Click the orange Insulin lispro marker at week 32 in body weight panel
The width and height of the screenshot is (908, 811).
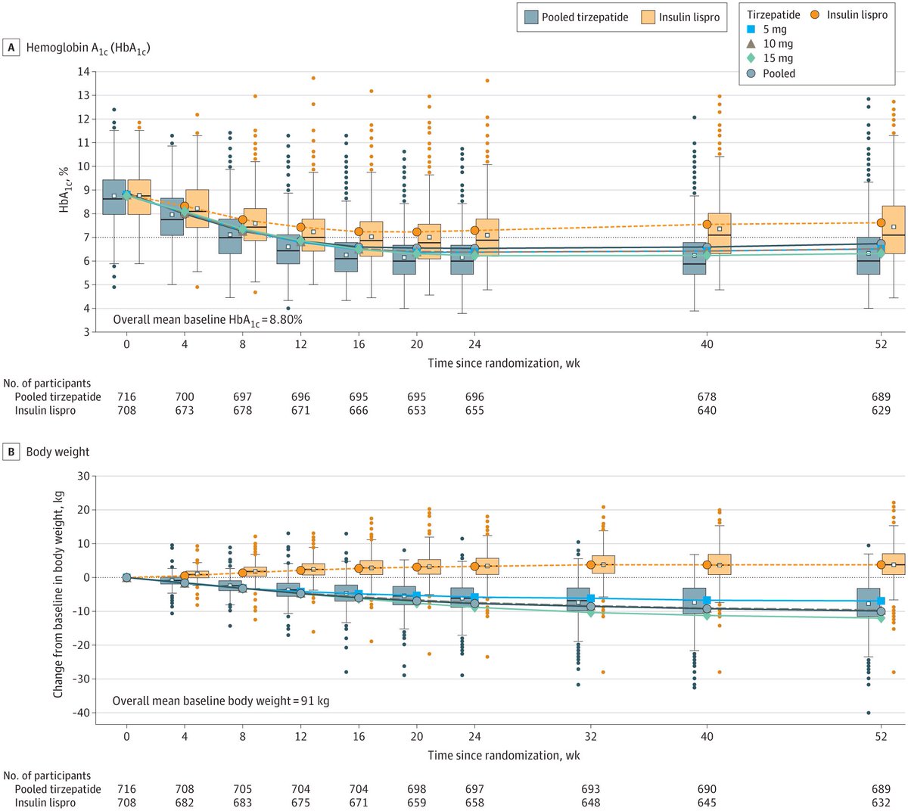[591, 564]
